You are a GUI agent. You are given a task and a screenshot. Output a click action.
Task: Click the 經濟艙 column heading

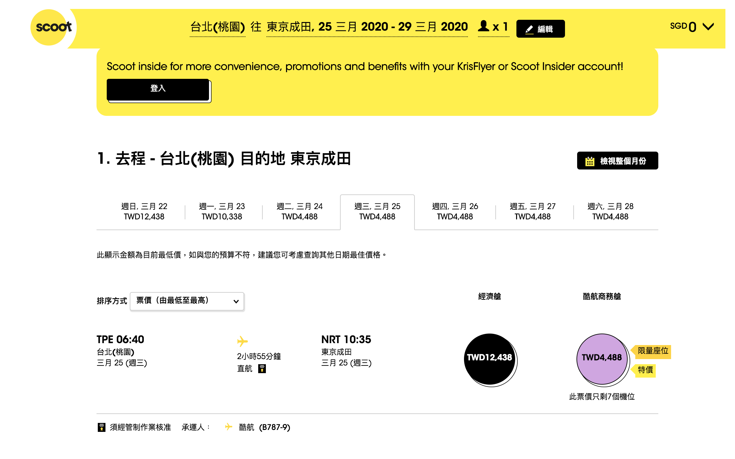[489, 297]
